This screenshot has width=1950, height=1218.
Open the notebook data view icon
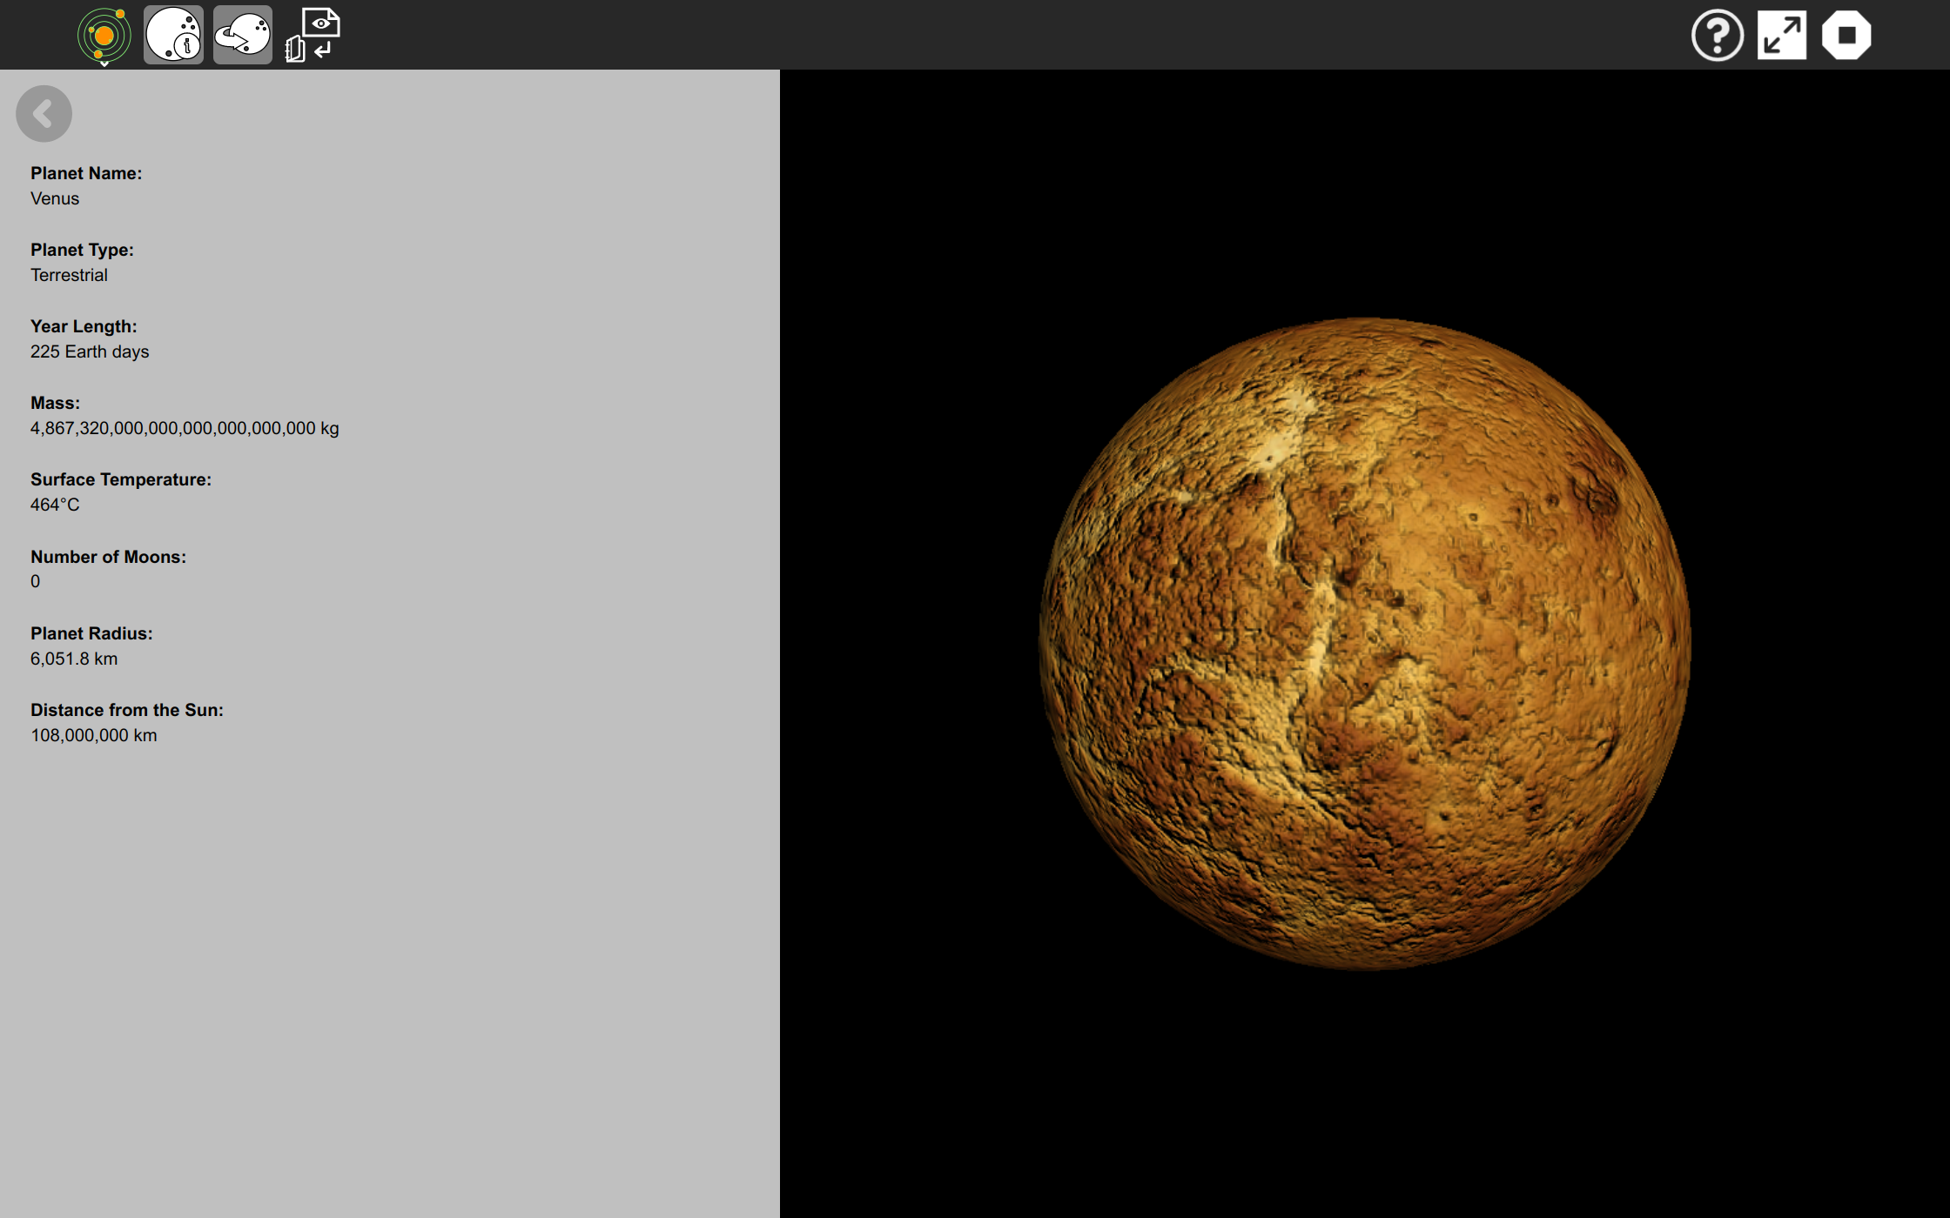click(313, 35)
